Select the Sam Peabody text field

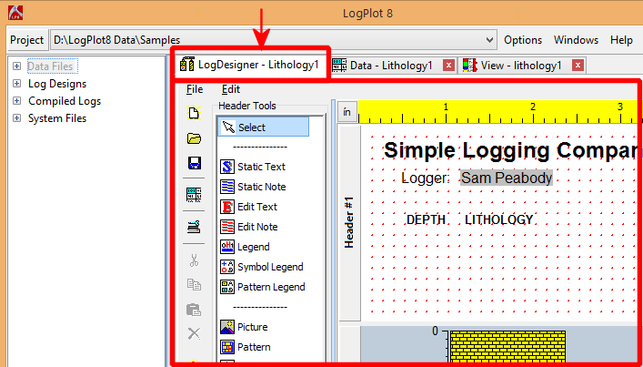point(506,178)
